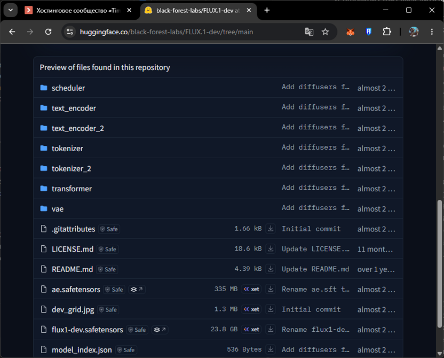Download README.md using its download icon
444x358 pixels.
pos(271,269)
